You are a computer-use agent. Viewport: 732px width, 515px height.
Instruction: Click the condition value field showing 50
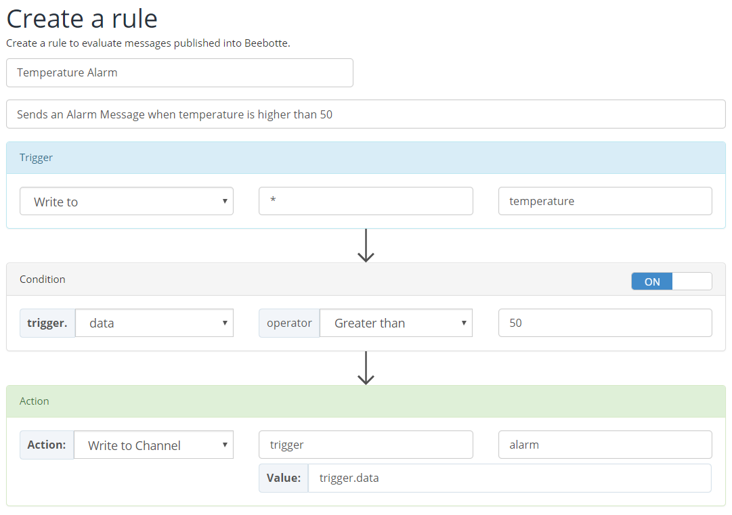pos(605,323)
